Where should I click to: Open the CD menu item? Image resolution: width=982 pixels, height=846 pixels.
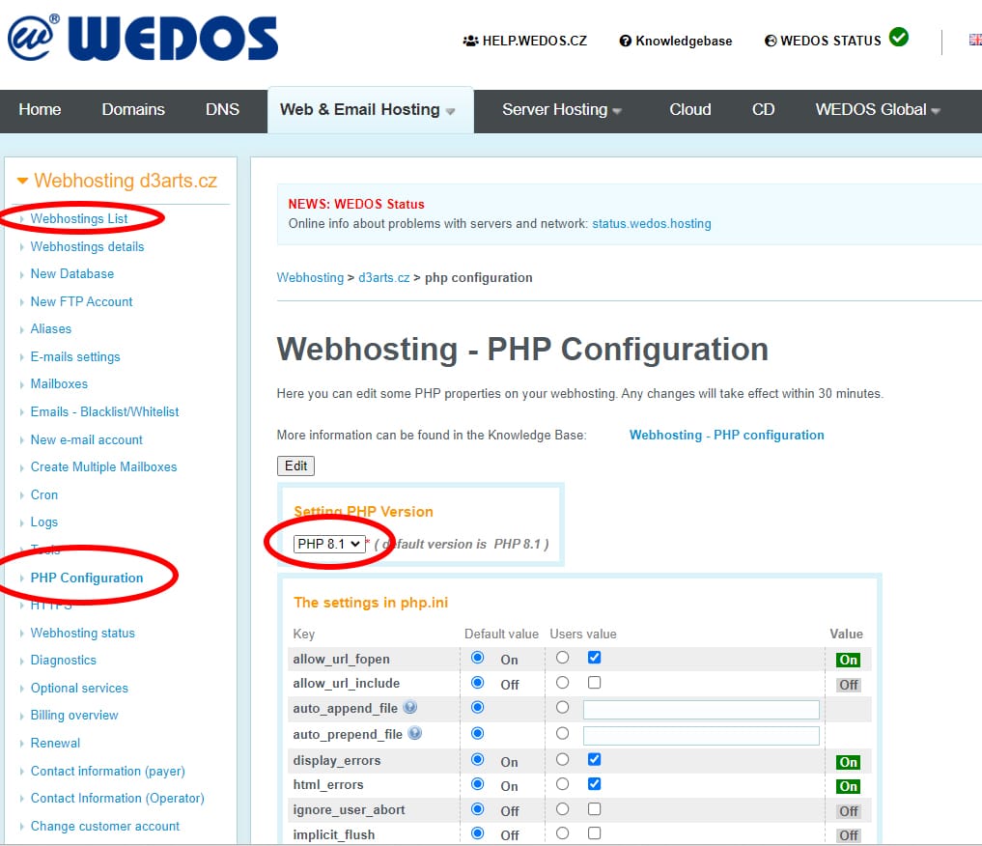(x=764, y=109)
